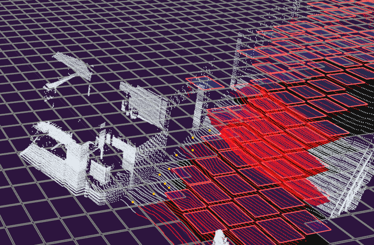Viewport: 374px width, 245px height.
Task: Click the highest yellow marker dot near the pole
Action: click(x=210, y=130)
